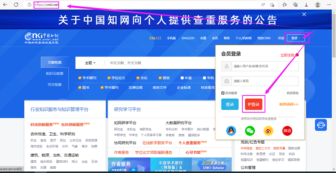The height and width of the screenshot is (173, 336).
Task: Go back with the browser back arrow
Action: pos(5,5)
